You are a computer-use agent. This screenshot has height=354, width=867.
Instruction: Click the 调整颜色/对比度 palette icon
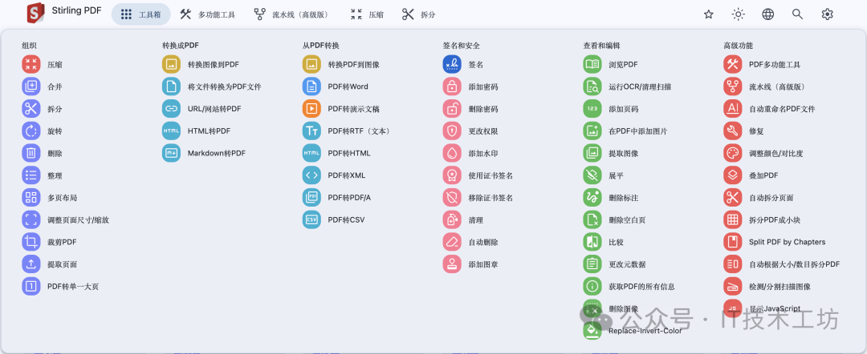pos(733,153)
